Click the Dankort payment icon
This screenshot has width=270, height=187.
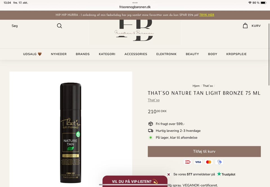(188, 162)
